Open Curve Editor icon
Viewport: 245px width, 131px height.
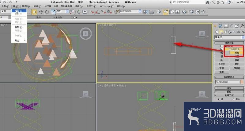point(171,12)
